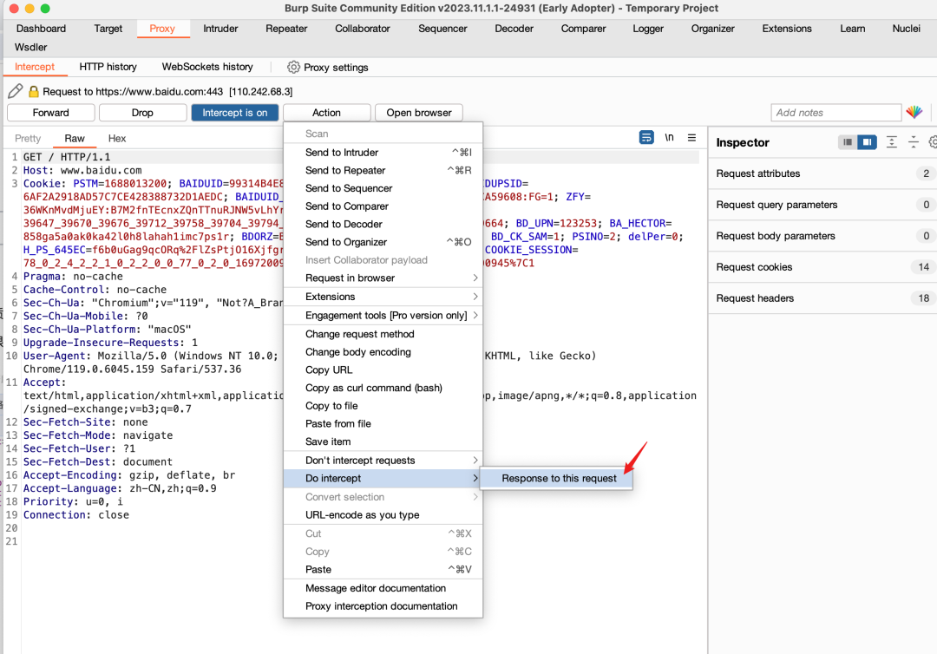937x654 pixels.
Task: Toggle show non-printable characters \n icon
Action: pos(669,137)
